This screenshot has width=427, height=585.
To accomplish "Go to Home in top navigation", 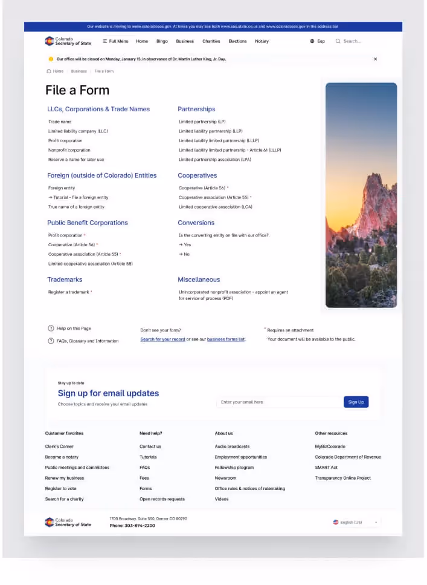I will [x=142, y=41].
